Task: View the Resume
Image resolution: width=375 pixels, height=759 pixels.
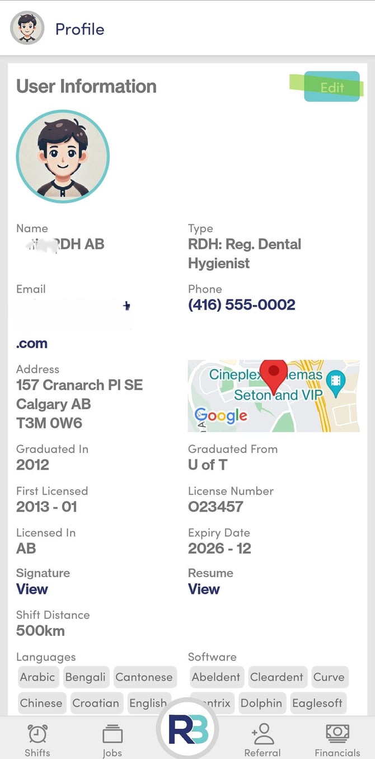Action: coord(204,589)
